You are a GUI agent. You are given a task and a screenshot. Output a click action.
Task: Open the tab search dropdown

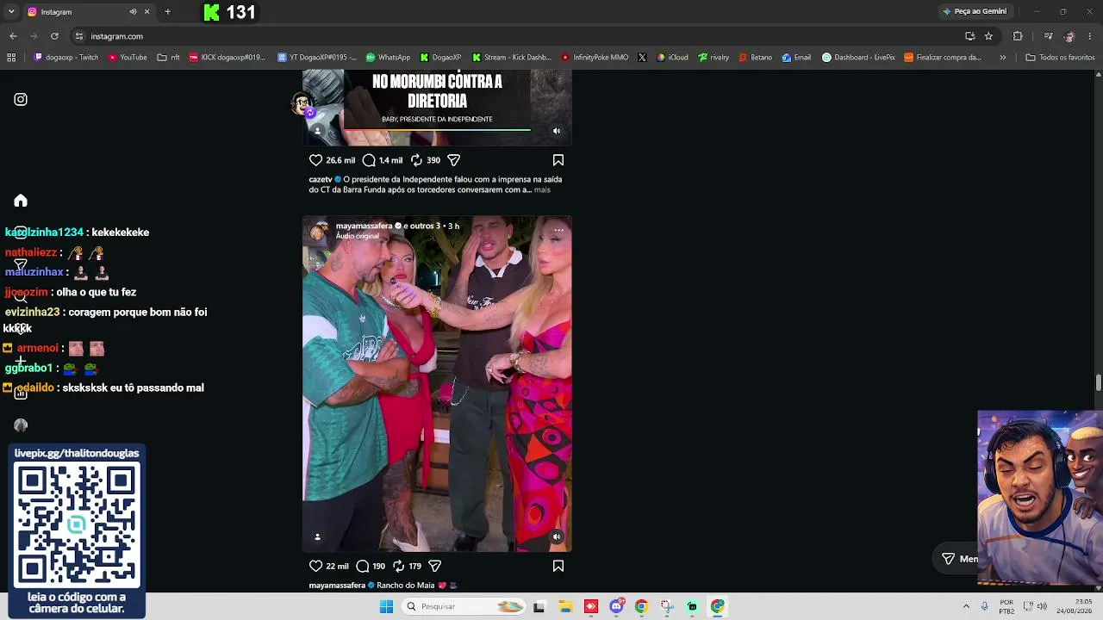pos(11,12)
